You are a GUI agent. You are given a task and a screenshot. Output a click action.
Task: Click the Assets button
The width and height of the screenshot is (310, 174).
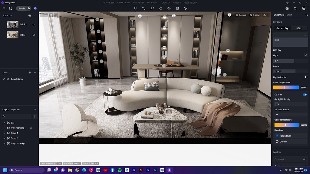click(x=21, y=8)
